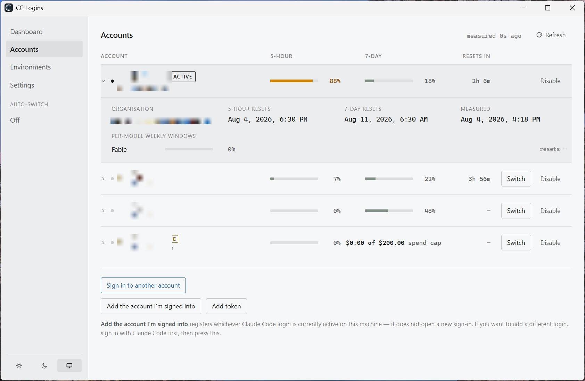The width and height of the screenshot is (585, 381).
Task: Click the 5-hour resets value 'Aug 4, 2026, 6:30 PM'
Action: (267, 119)
